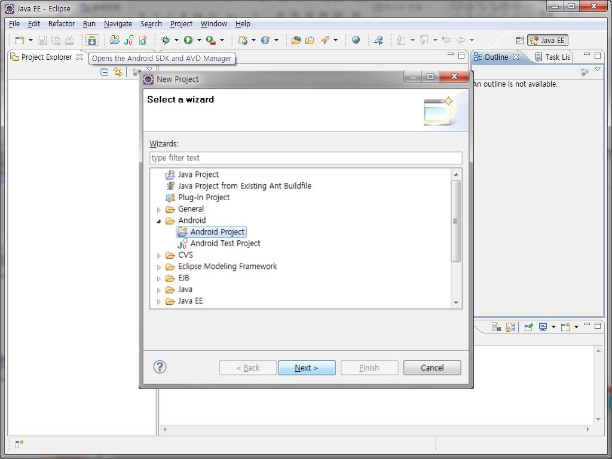
Task: Click the New Android Project toolbar icon
Action: click(115, 40)
